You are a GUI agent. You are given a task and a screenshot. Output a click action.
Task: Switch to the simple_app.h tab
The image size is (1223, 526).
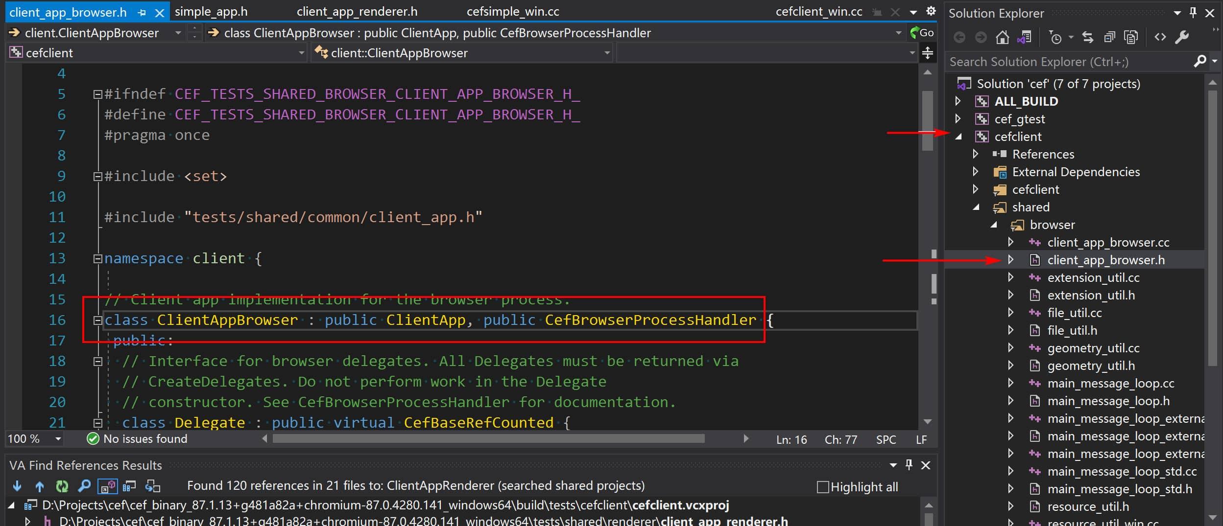pyautogui.click(x=211, y=12)
